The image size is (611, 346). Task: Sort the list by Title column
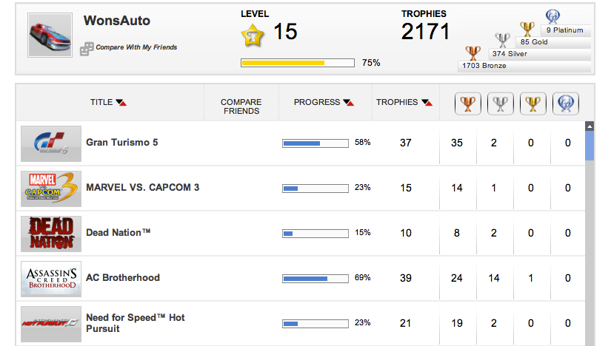[x=107, y=102]
